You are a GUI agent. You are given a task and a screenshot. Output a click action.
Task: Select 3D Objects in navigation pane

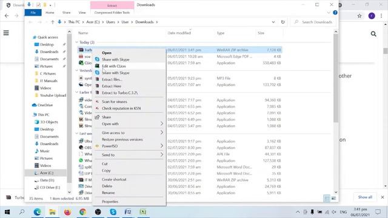click(48, 122)
